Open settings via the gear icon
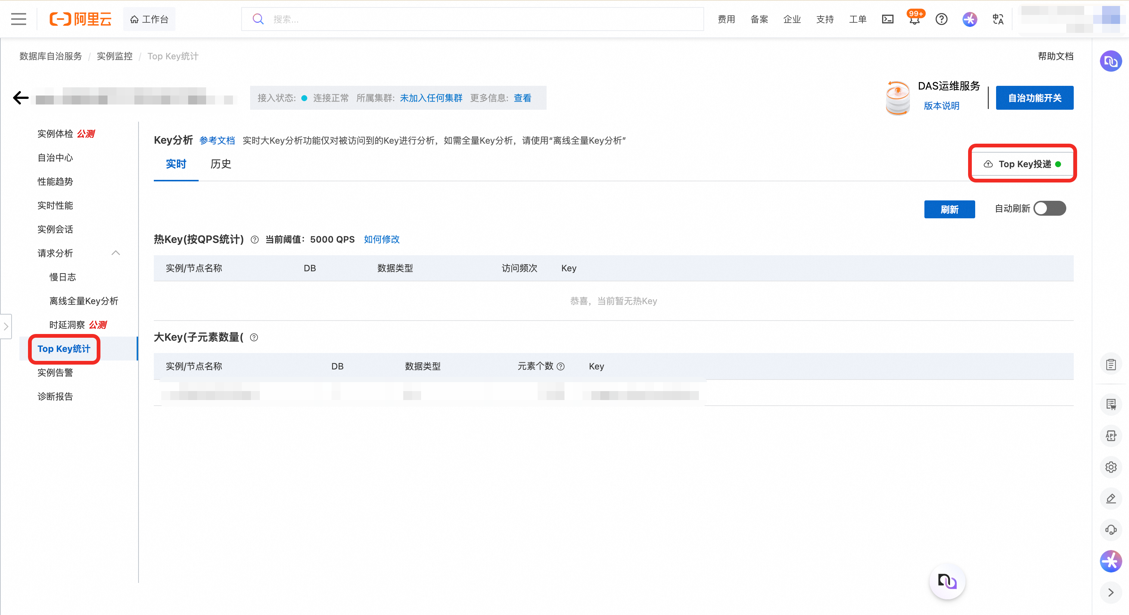 point(1112,467)
